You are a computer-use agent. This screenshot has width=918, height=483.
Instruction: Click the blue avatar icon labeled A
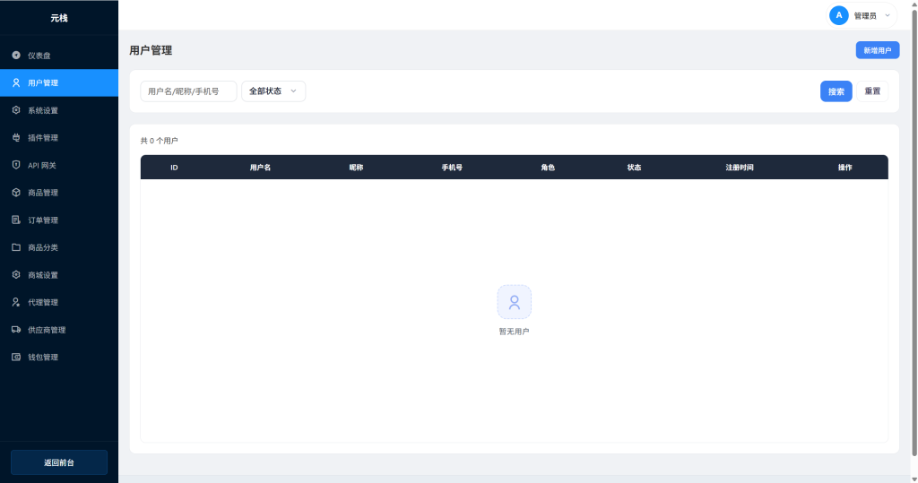pyautogui.click(x=839, y=15)
